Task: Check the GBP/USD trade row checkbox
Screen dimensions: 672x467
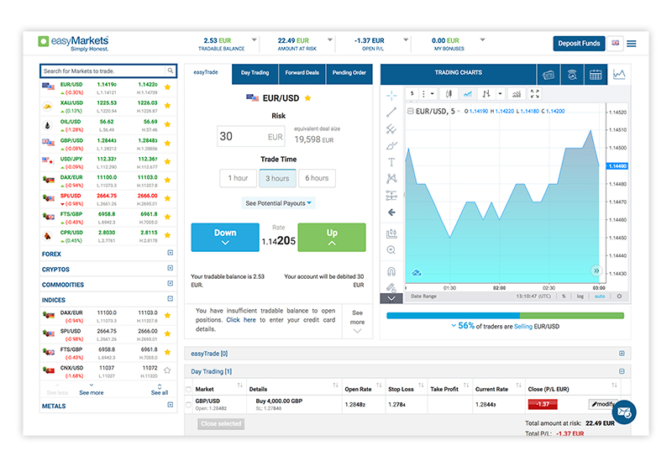Action: click(188, 405)
